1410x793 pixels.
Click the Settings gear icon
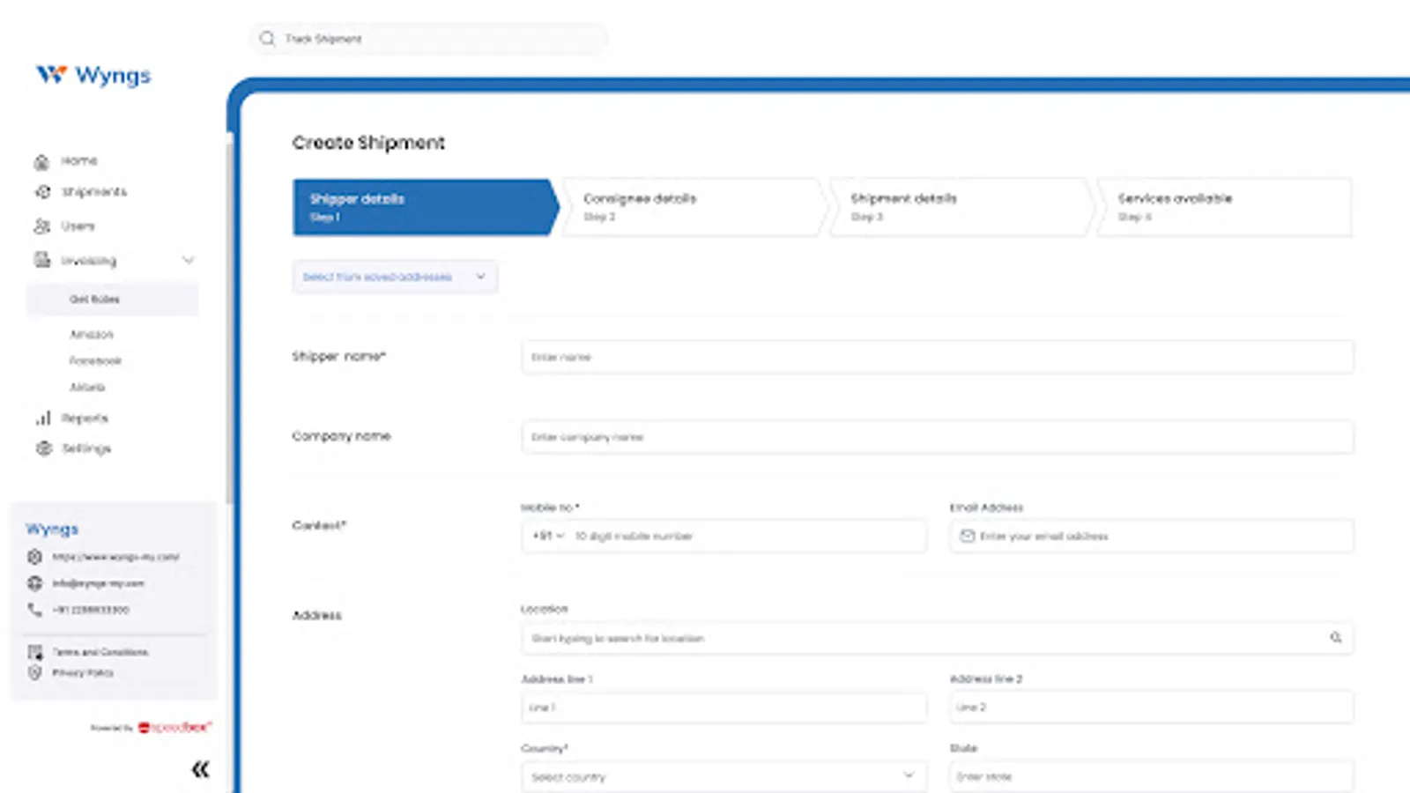(x=43, y=448)
